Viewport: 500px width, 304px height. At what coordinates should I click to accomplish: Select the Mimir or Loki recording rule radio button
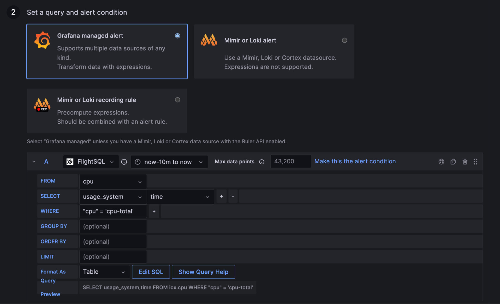177,100
